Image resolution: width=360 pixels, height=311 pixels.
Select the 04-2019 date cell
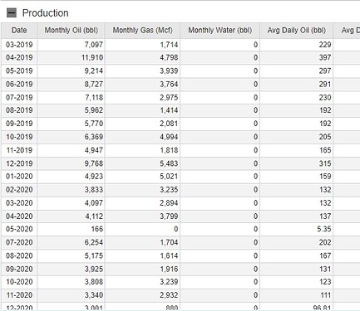[19, 57]
